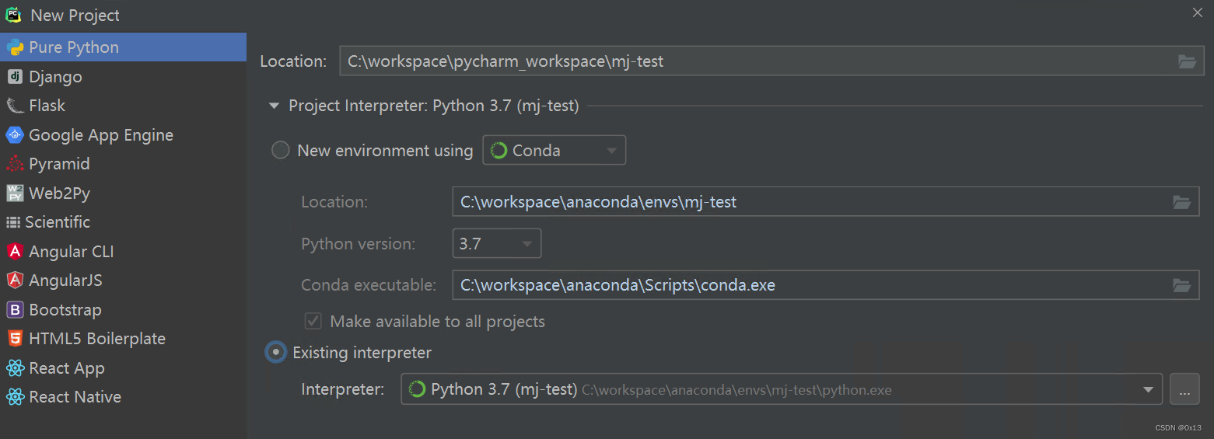Click the Bootstrap project icon
The height and width of the screenshot is (439, 1214).
point(15,310)
